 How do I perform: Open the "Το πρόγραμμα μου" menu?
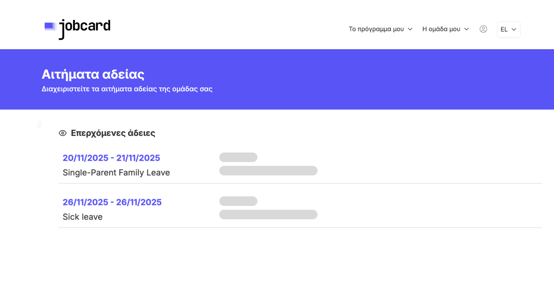376,29
